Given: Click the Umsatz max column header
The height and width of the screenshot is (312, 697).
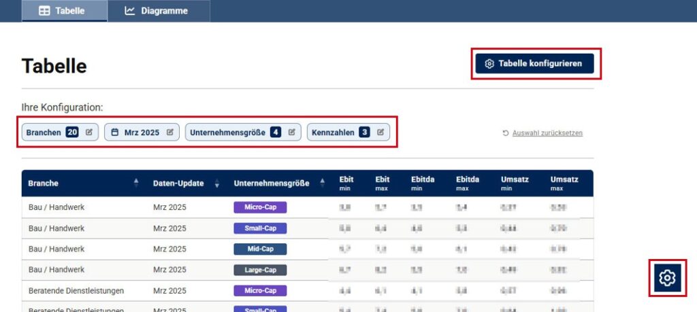Looking at the screenshot, I should tap(564, 184).
